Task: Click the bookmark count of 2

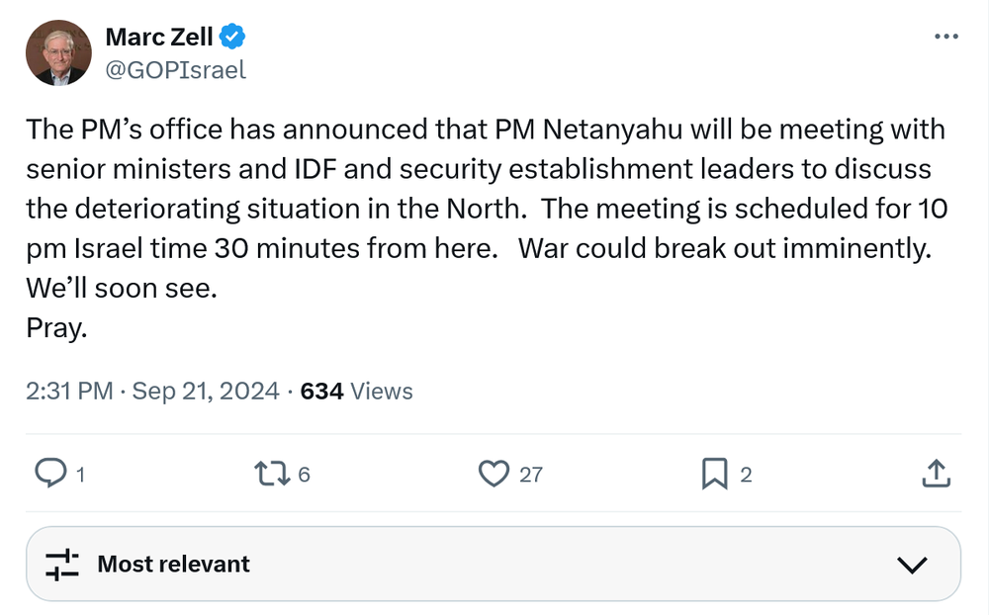Action: coord(747,475)
